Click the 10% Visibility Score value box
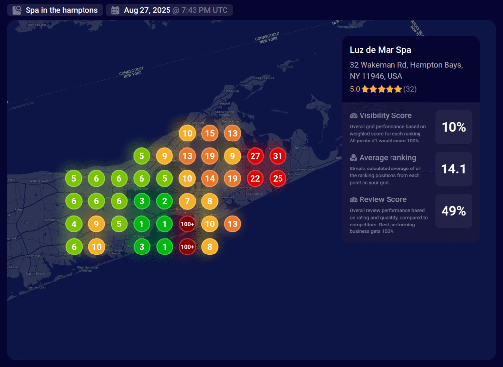This screenshot has width=503, height=367. [x=453, y=127]
